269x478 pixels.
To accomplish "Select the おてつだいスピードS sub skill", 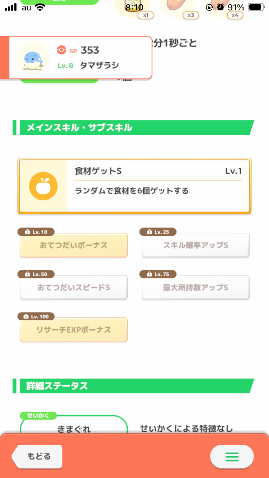I will click(x=74, y=288).
